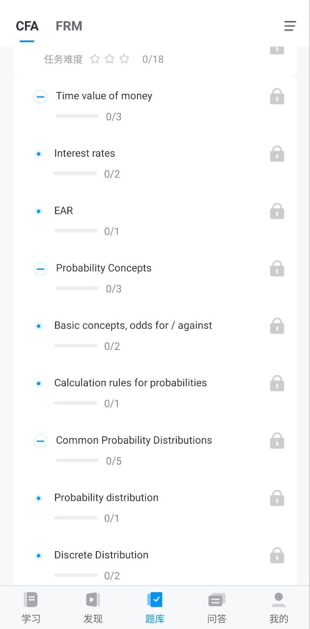Select the CFA tab

[27, 26]
